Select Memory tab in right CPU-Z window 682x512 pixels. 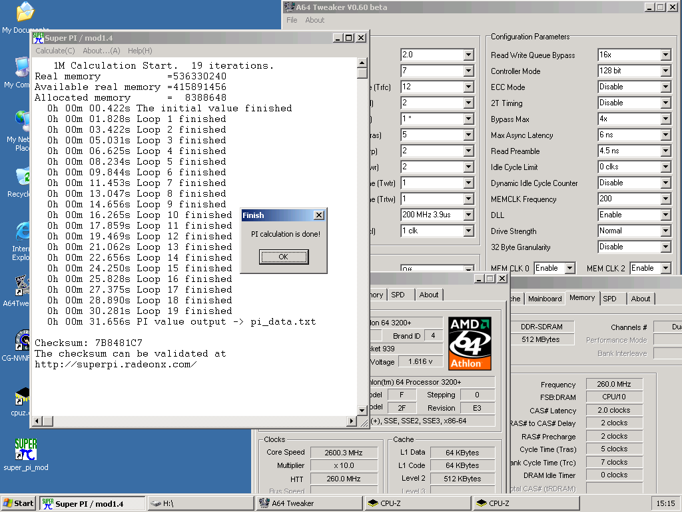582,298
